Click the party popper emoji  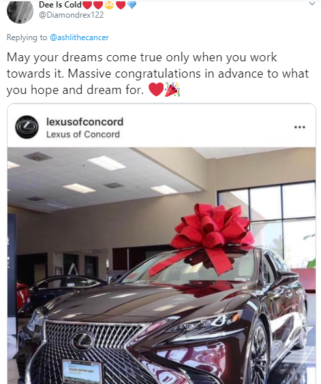(172, 89)
